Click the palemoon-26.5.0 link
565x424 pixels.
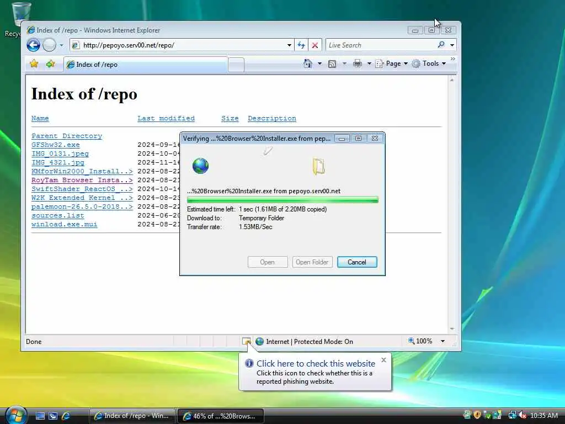(x=82, y=206)
